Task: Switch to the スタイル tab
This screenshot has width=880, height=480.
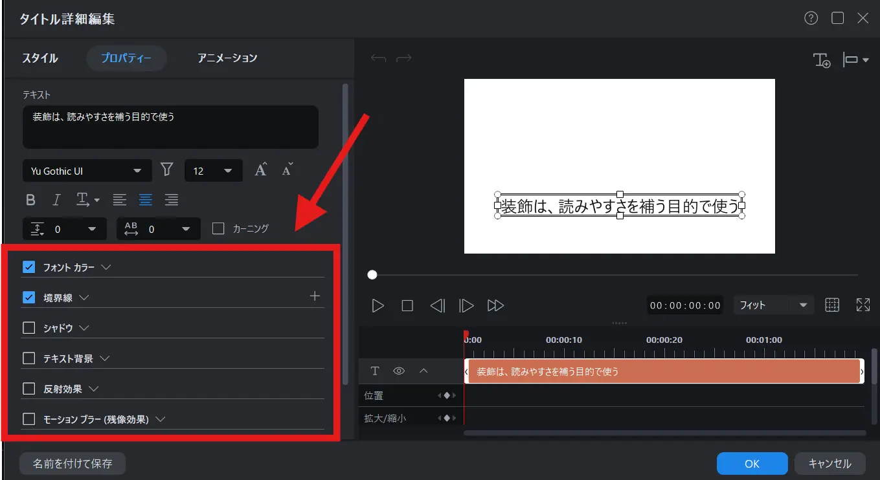Action: pos(40,58)
